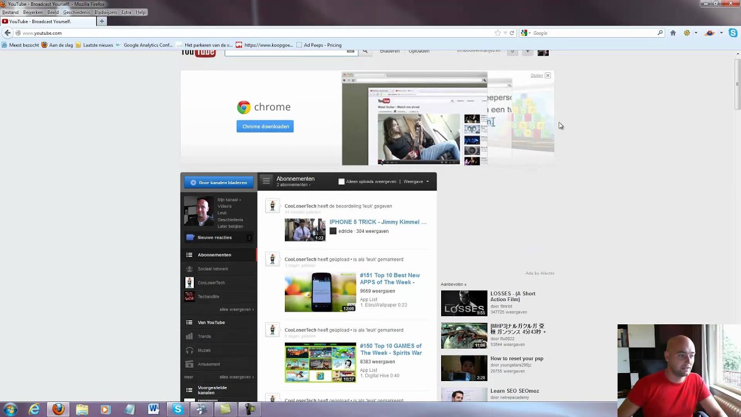The width and height of the screenshot is (741, 417).
Task: Open Amusement in the sidebar
Action: click(x=208, y=364)
